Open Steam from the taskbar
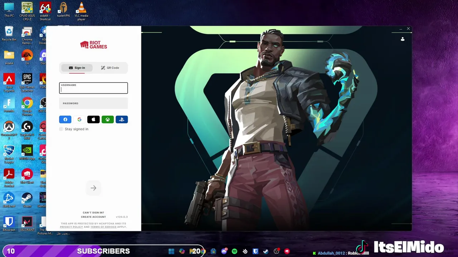This screenshot has width=458, height=257. pyautogui.click(x=266, y=252)
